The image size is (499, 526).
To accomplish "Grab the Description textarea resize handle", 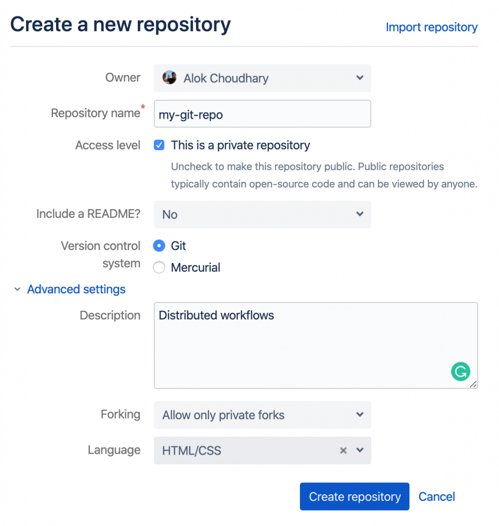I will click(473, 384).
